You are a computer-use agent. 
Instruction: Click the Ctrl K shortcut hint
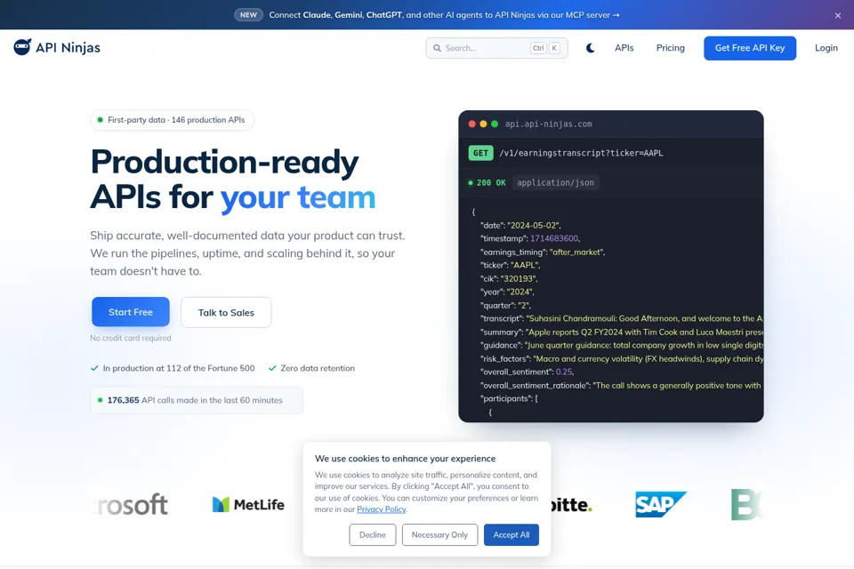pos(545,48)
